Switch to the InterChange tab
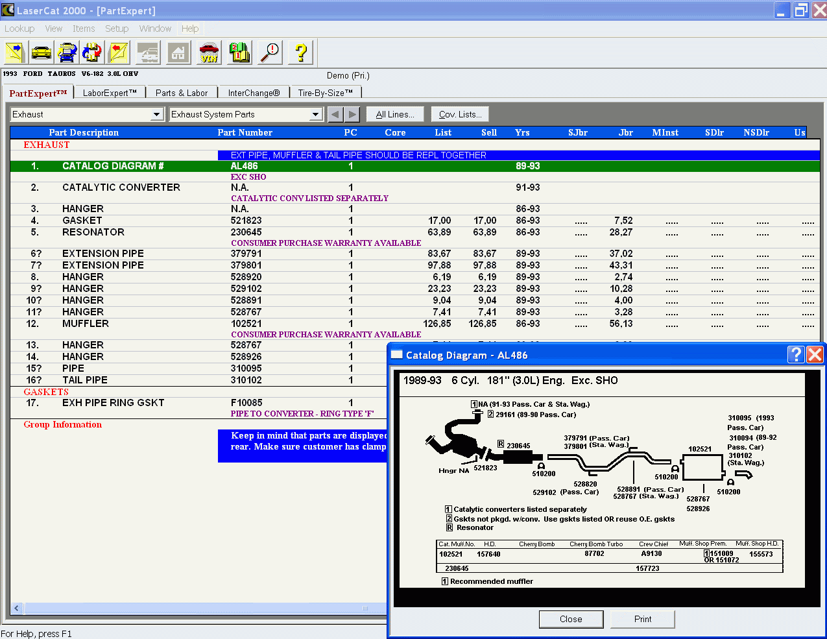Image resolution: width=827 pixels, height=639 pixels. 254,93
